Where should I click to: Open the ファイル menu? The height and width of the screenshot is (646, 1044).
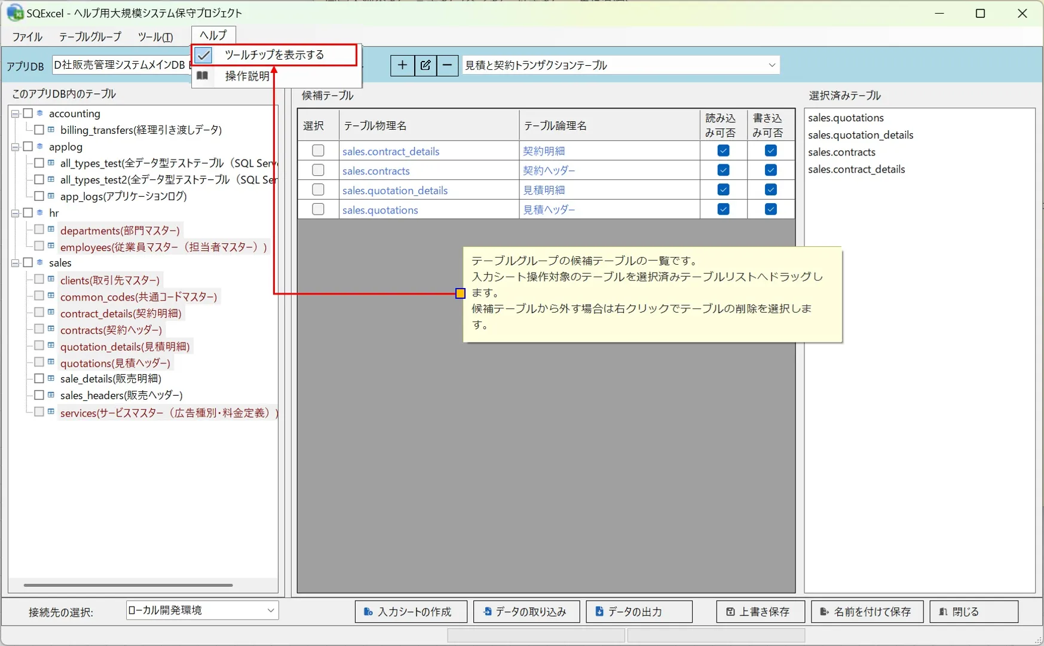tap(27, 36)
